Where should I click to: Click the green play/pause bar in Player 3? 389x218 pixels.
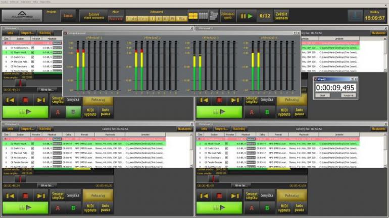(25, 207)
